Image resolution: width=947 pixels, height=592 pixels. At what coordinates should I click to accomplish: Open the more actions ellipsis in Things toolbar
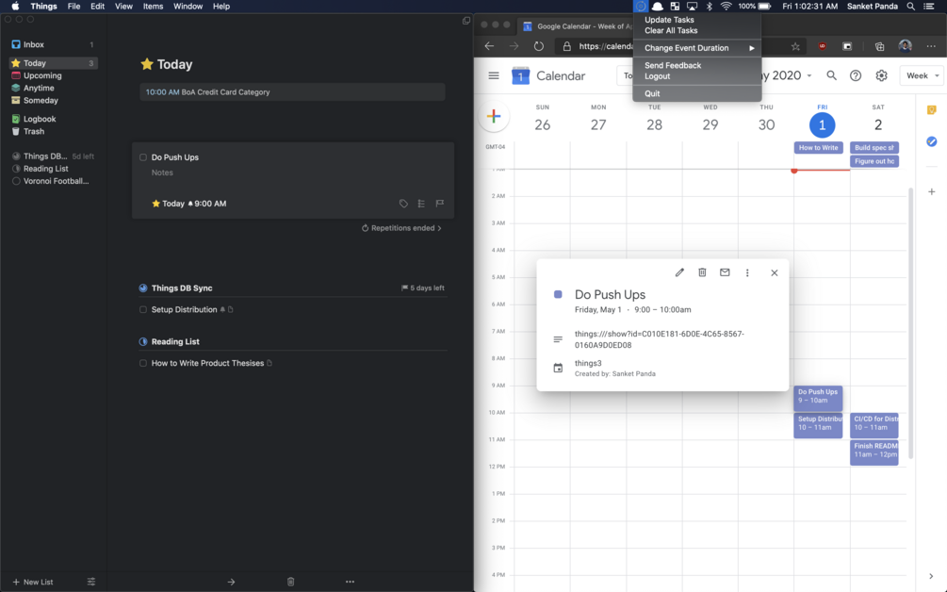point(350,583)
